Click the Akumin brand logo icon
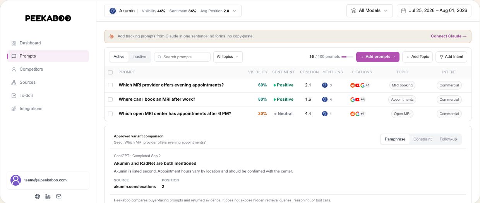 coord(113,11)
